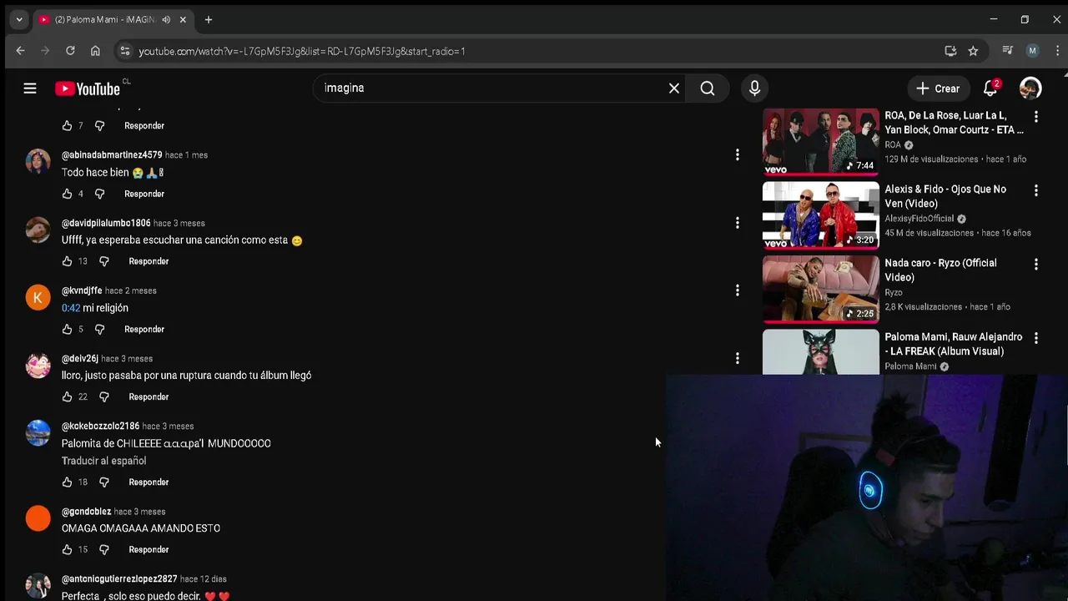Click the Crear button
Screen dimensions: 1068x601
[x=938, y=88]
